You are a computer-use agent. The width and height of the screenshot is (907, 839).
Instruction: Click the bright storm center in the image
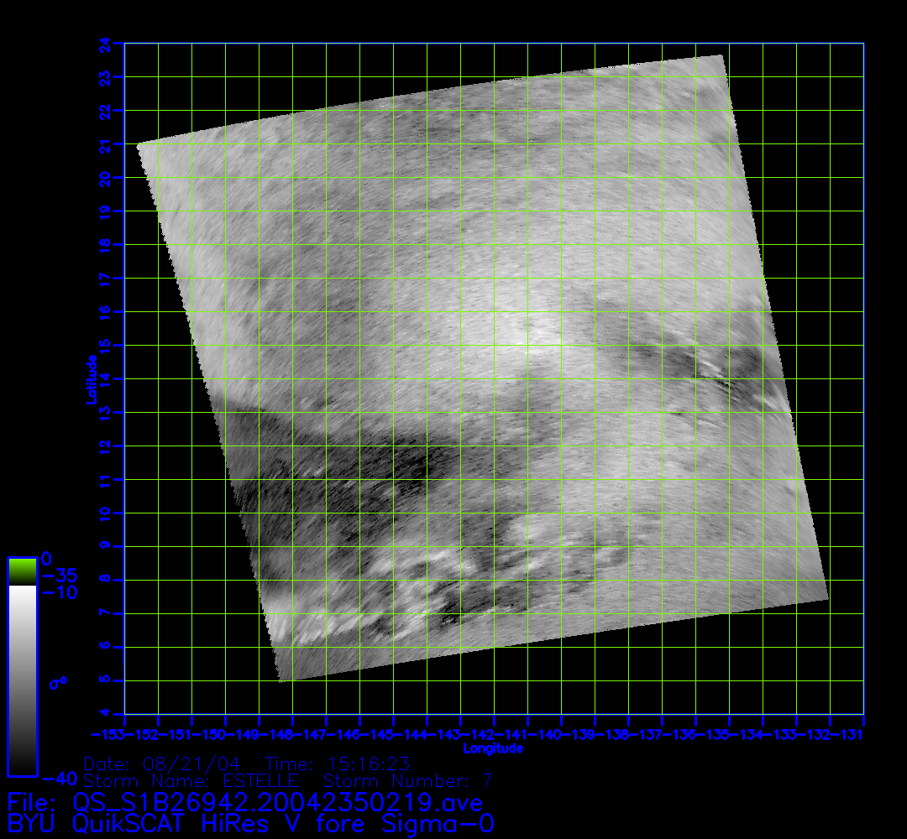click(x=527, y=334)
